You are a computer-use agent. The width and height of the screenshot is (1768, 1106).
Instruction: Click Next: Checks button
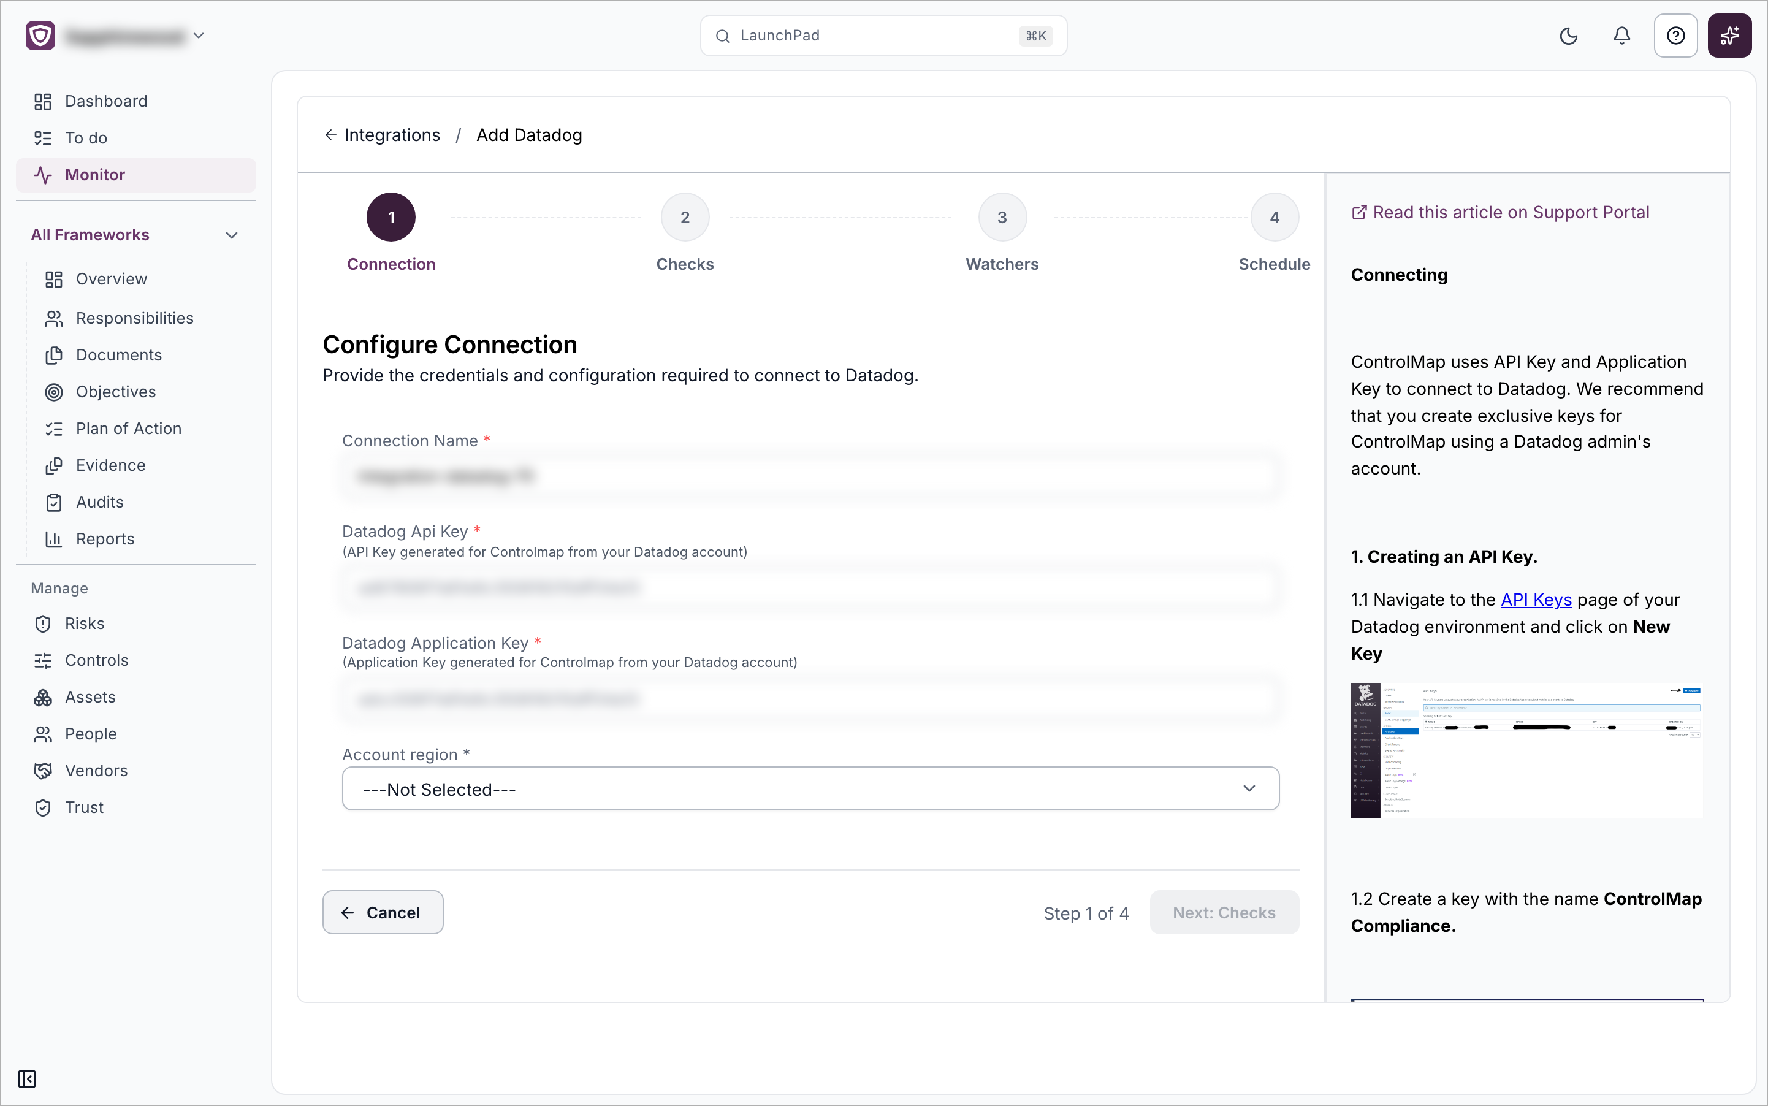[x=1224, y=912]
